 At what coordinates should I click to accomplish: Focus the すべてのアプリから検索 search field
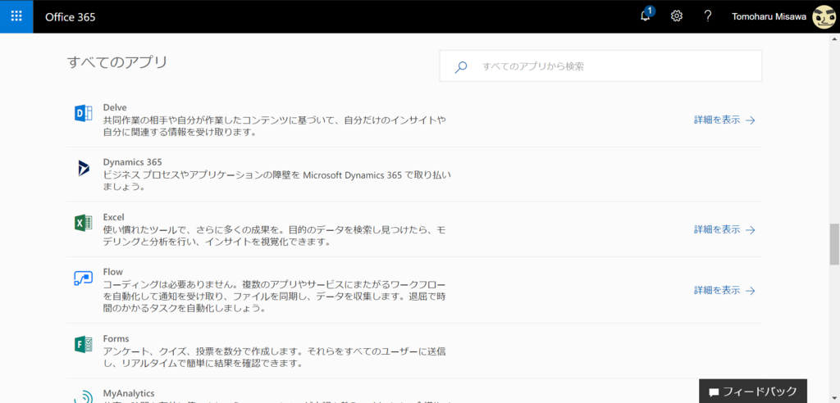point(600,66)
